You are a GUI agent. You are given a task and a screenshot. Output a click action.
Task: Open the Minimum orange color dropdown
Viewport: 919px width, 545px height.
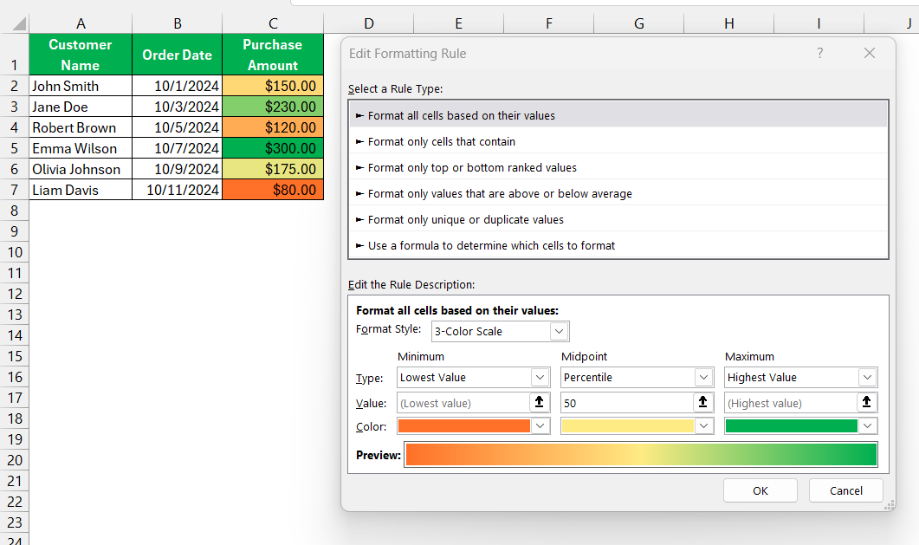coord(540,426)
